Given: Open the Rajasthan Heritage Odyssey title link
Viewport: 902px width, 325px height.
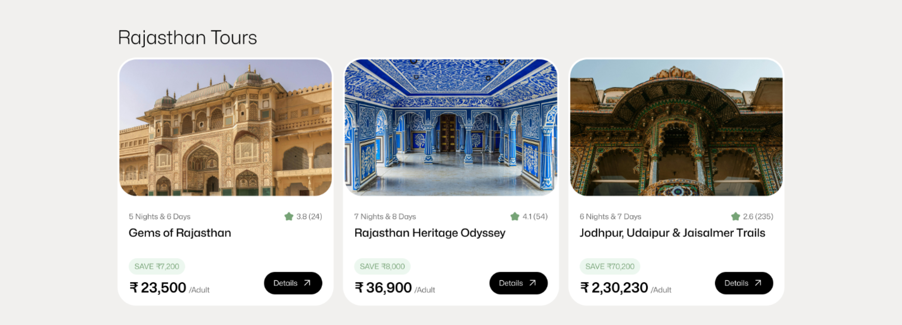Looking at the screenshot, I should [430, 233].
